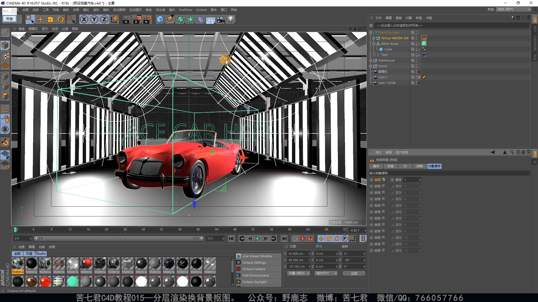Screen dimensions: 538x302
Task: Click the X-axis lock icon
Action: [x=84, y=19]
